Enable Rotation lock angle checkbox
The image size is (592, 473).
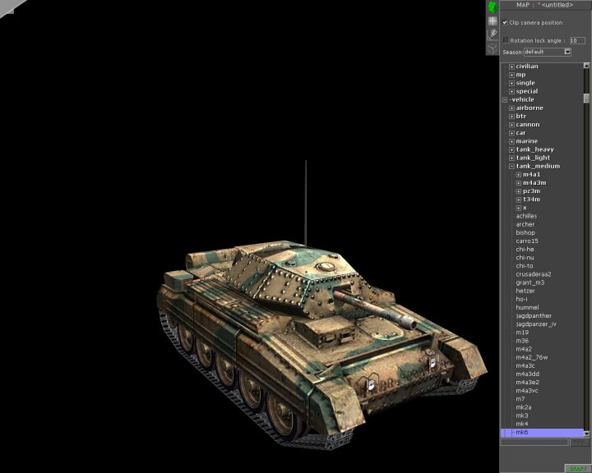click(506, 39)
